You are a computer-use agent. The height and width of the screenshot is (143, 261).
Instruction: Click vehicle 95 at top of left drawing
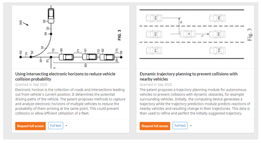(x=51, y=16)
